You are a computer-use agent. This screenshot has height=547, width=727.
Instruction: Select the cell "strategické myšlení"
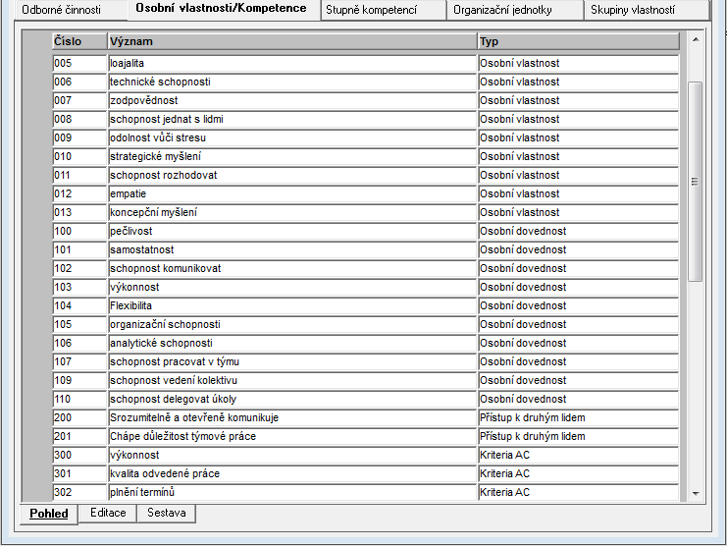pyautogui.click(x=292, y=156)
